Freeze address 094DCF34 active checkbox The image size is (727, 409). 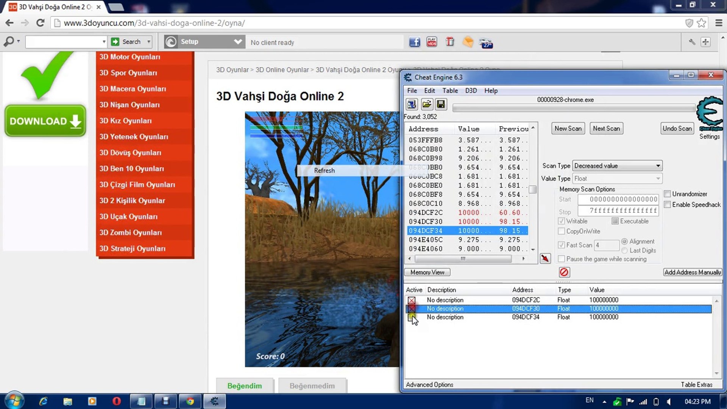[412, 317]
